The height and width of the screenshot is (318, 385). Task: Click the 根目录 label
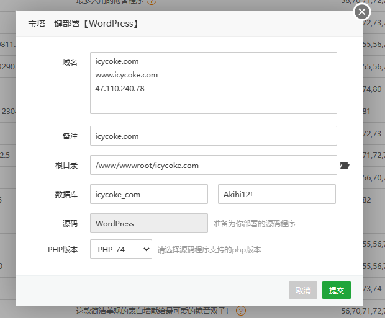(x=66, y=166)
